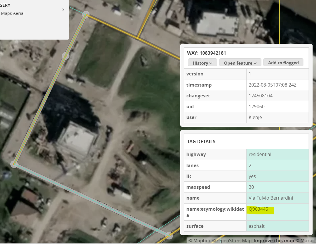The width and height of the screenshot is (316, 244).
Task: Open the Open feature dropdown
Action: [x=240, y=62]
